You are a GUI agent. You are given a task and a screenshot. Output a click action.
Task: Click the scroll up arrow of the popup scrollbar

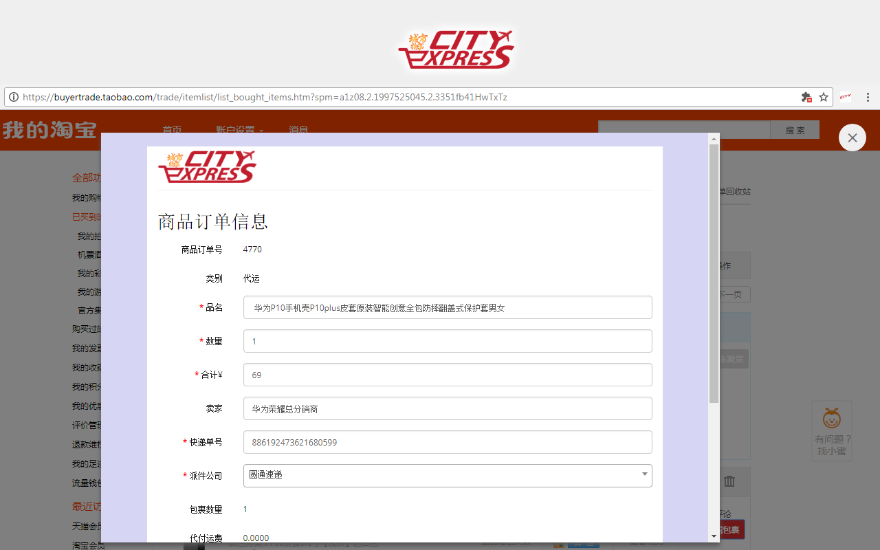tap(714, 138)
